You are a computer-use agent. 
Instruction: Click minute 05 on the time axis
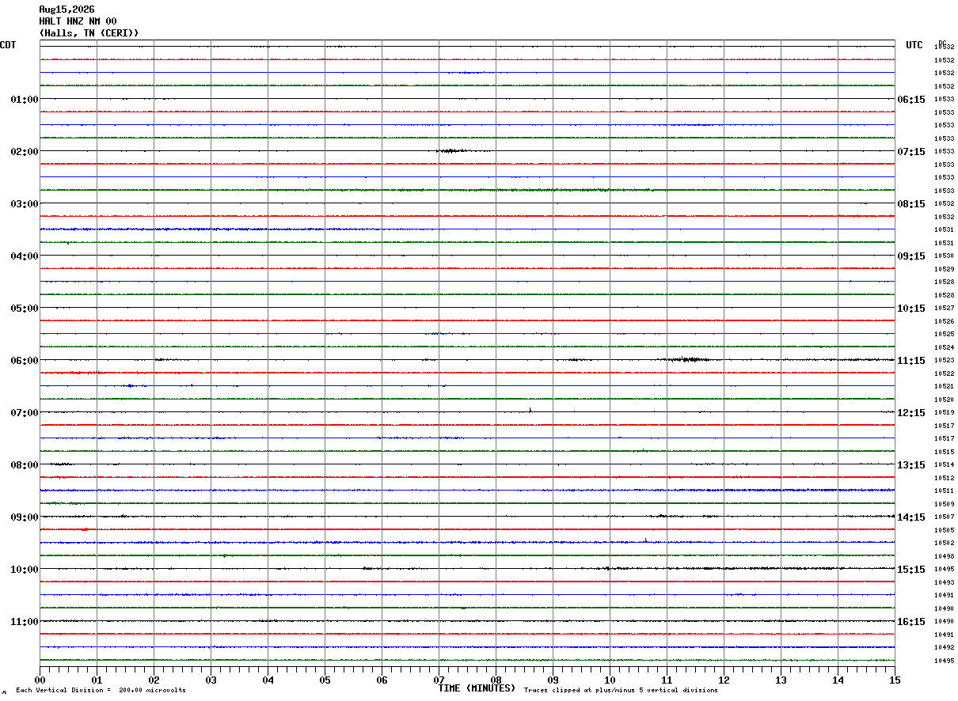(325, 680)
